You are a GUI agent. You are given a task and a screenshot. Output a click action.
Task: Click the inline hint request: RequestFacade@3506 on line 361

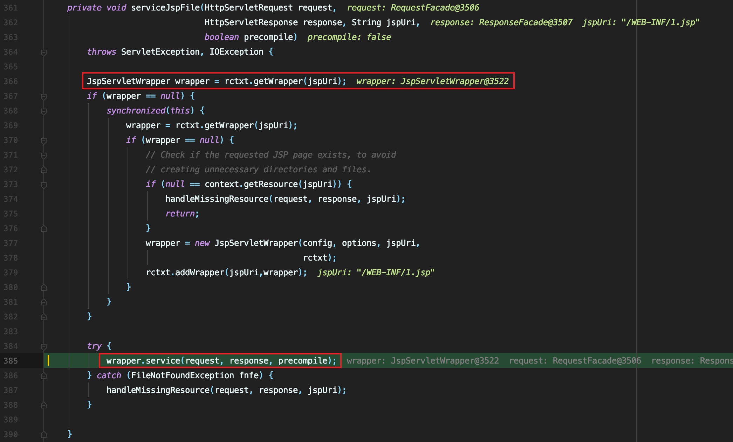click(413, 8)
